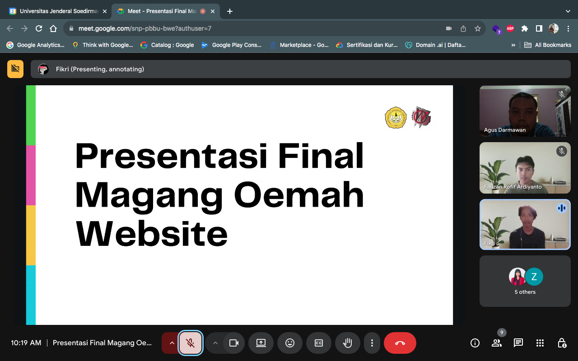Click the 5 others participants tile
Viewport: 578px width, 361px height.
[x=525, y=281]
